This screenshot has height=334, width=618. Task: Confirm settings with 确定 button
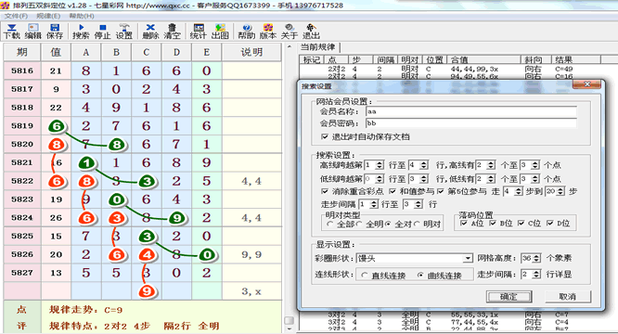(x=509, y=297)
